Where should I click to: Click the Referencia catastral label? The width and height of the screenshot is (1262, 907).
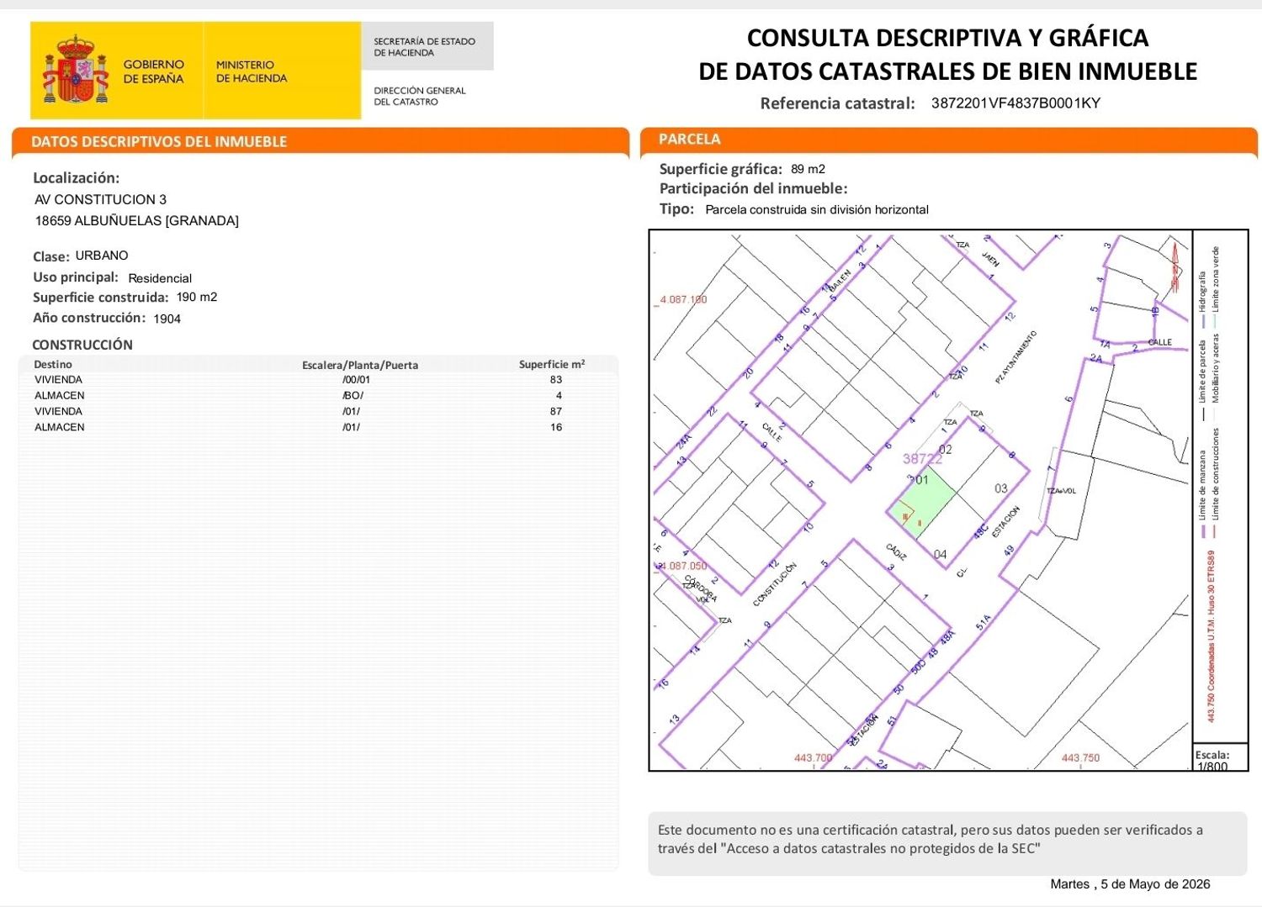tap(837, 103)
